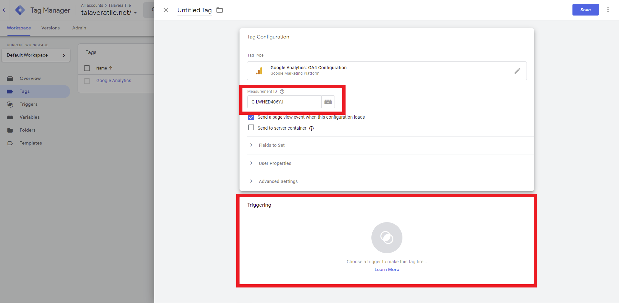The width and height of the screenshot is (619, 303).
Task: Close the tag editor with the X
Action: coord(166,10)
